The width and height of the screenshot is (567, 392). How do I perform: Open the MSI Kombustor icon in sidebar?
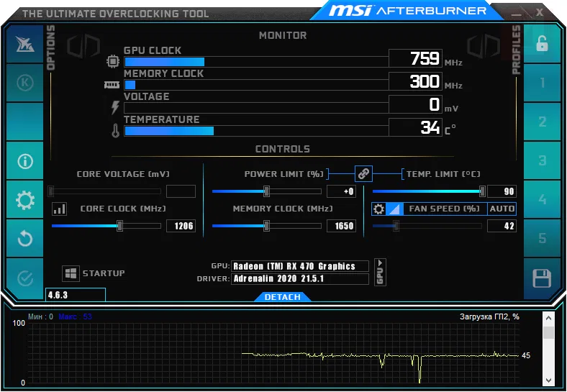tap(24, 44)
